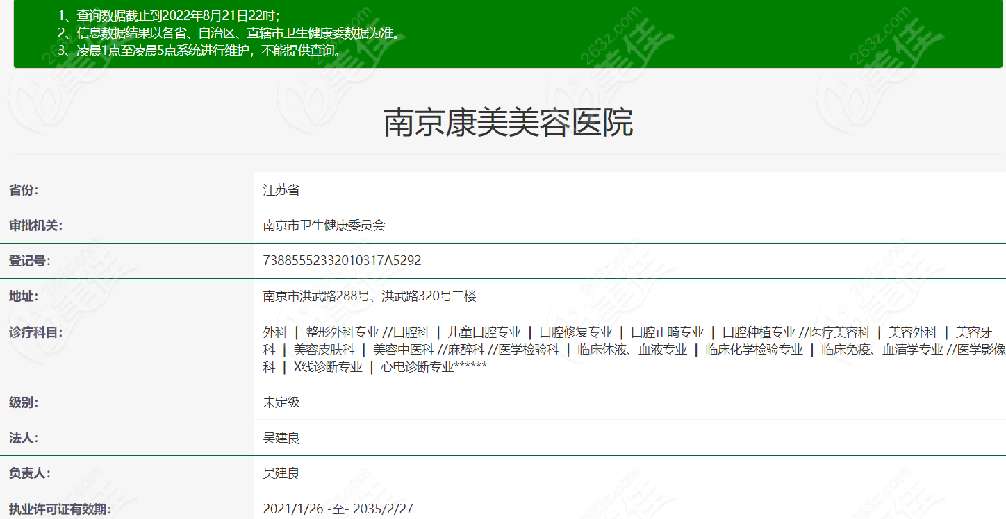Click the 儿童口腔专业 department text
Viewport: 1006px width, 519px height.
click(484, 332)
